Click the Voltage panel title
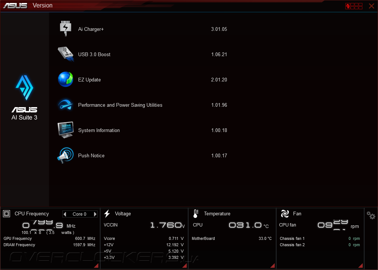This screenshot has width=378, height=270. coord(123,214)
